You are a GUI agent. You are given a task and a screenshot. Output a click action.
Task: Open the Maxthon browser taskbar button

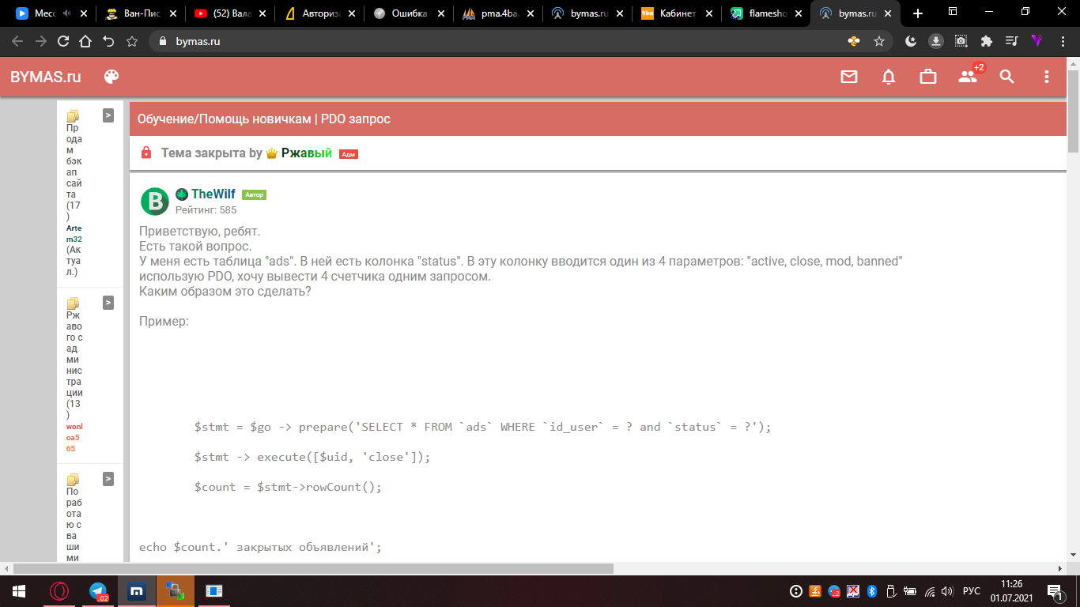137,590
